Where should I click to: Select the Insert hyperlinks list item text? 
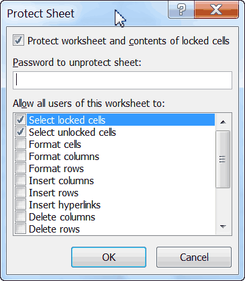(64, 205)
